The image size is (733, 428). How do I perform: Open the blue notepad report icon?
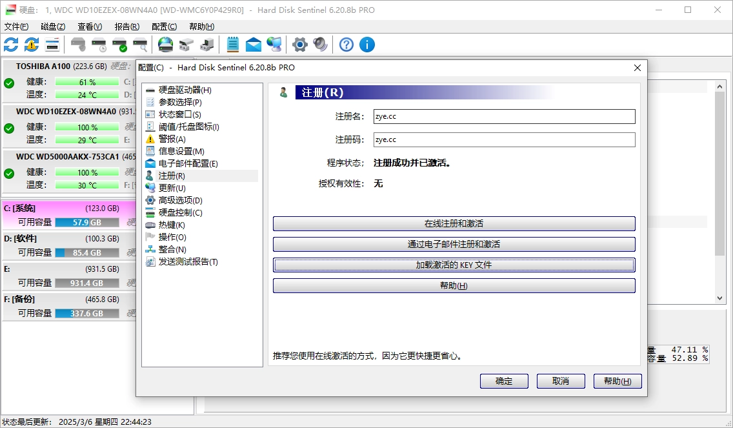(x=233, y=45)
